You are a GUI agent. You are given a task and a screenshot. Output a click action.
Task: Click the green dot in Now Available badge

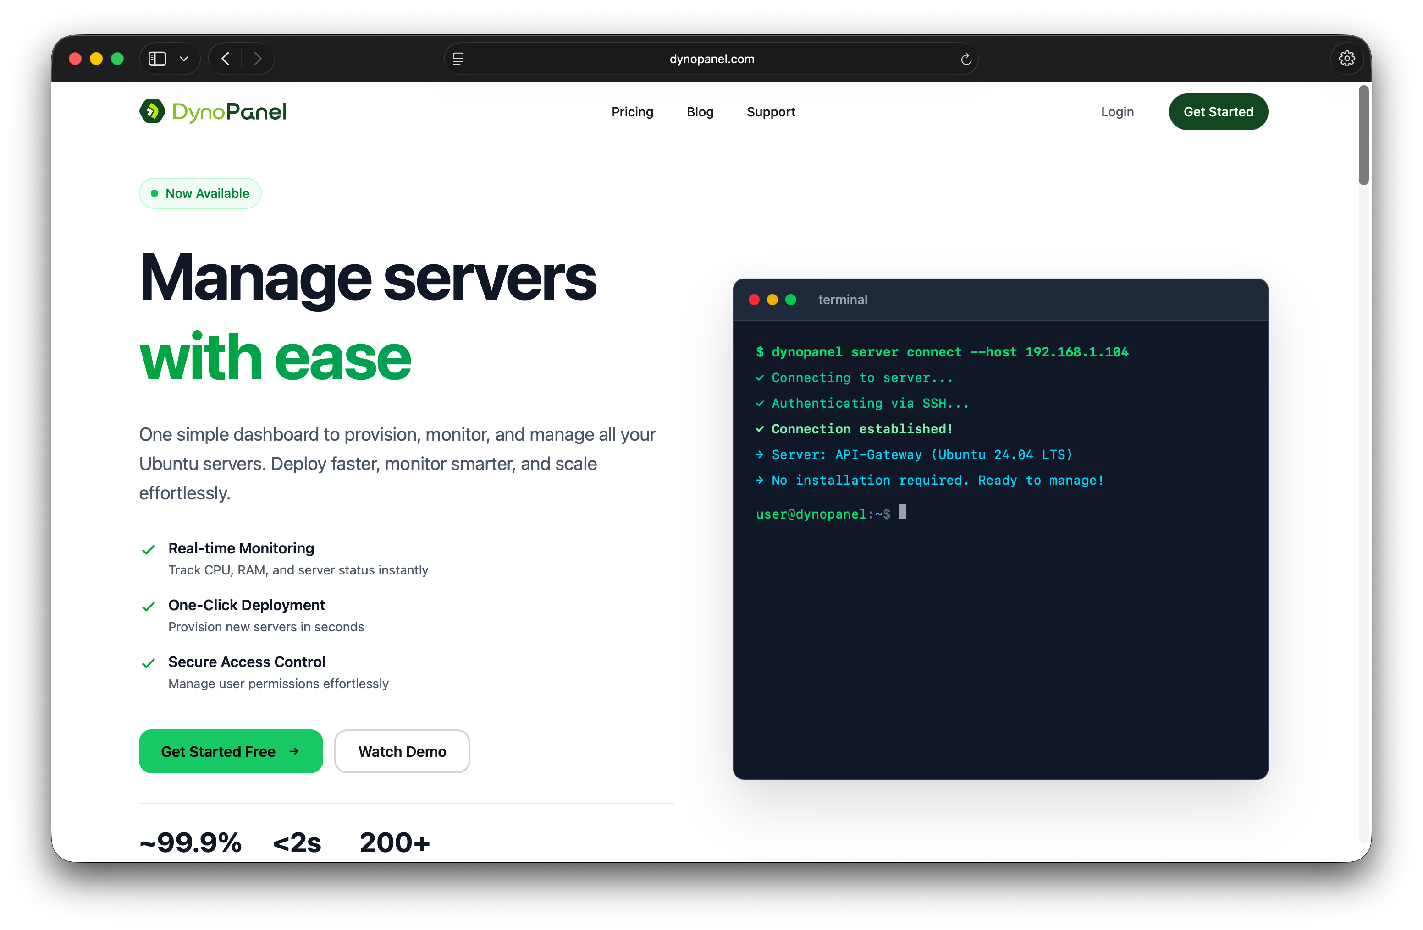pyautogui.click(x=154, y=193)
